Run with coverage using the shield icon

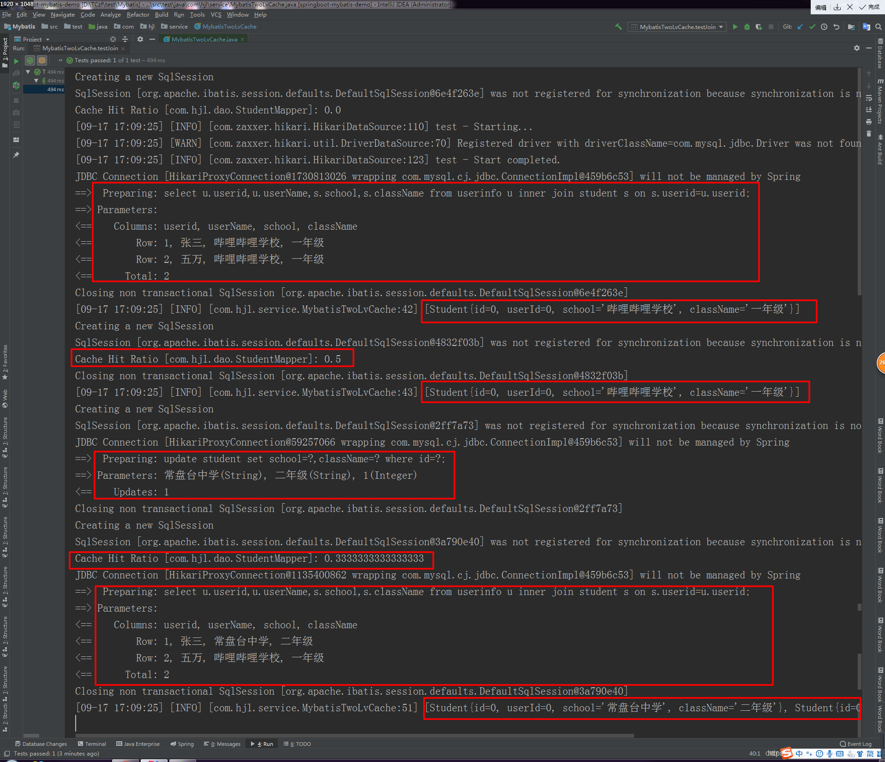[x=759, y=27]
